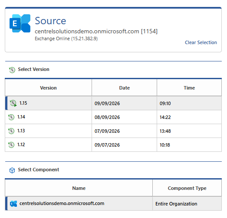This screenshot has width=227, height=218.
Task: Click the version 1.12 history icon
Action: point(11,145)
